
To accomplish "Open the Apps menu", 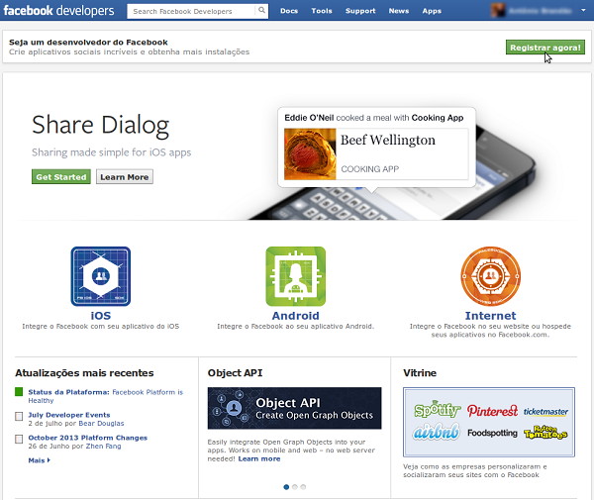I will pyautogui.click(x=432, y=11).
